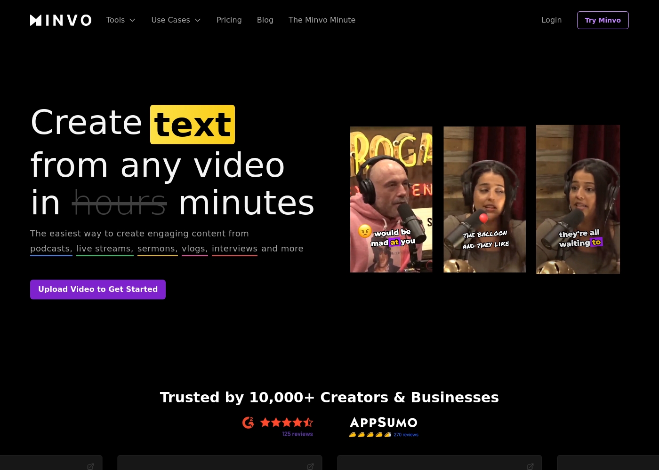Screen dimensions: 659x470
Task: Follow the sermons use case link
Action: (157, 249)
